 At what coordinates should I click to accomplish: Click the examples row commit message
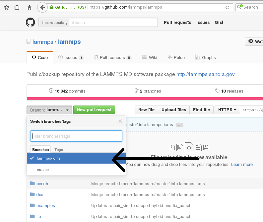pyautogui.click(x=141, y=205)
